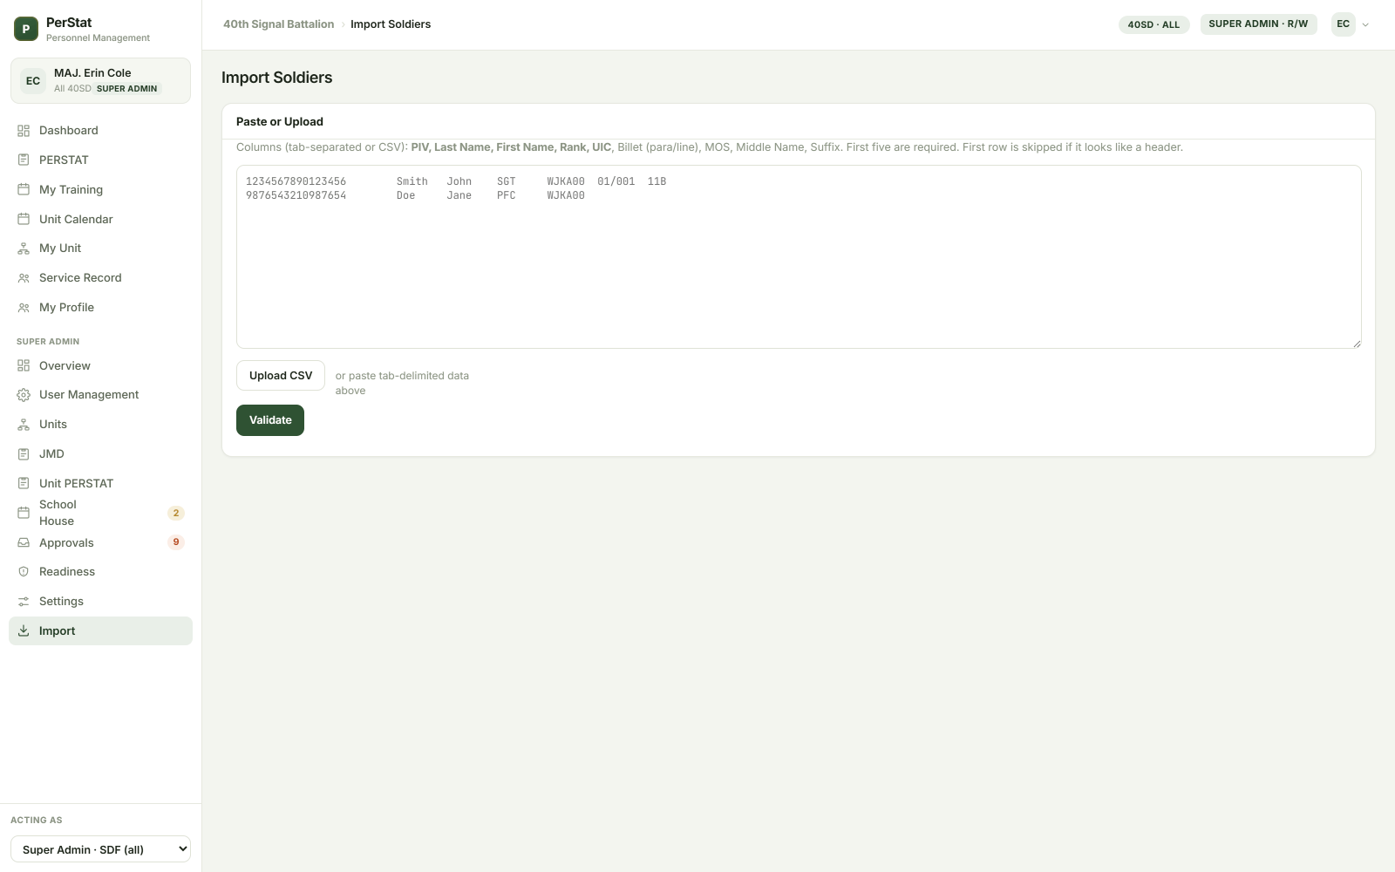Select the Readiness menu label
Viewport: 1395px width, 872px height.
[67, 572]
